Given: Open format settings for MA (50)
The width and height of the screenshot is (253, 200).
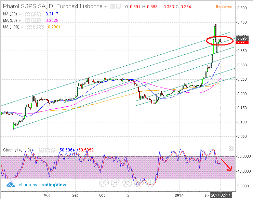Looking at the screenshot, I should 33,21.
